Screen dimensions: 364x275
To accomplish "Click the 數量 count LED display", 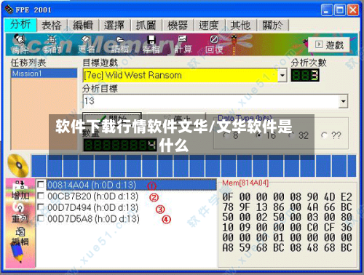I will pyautogui.click(x=120, y=145).
